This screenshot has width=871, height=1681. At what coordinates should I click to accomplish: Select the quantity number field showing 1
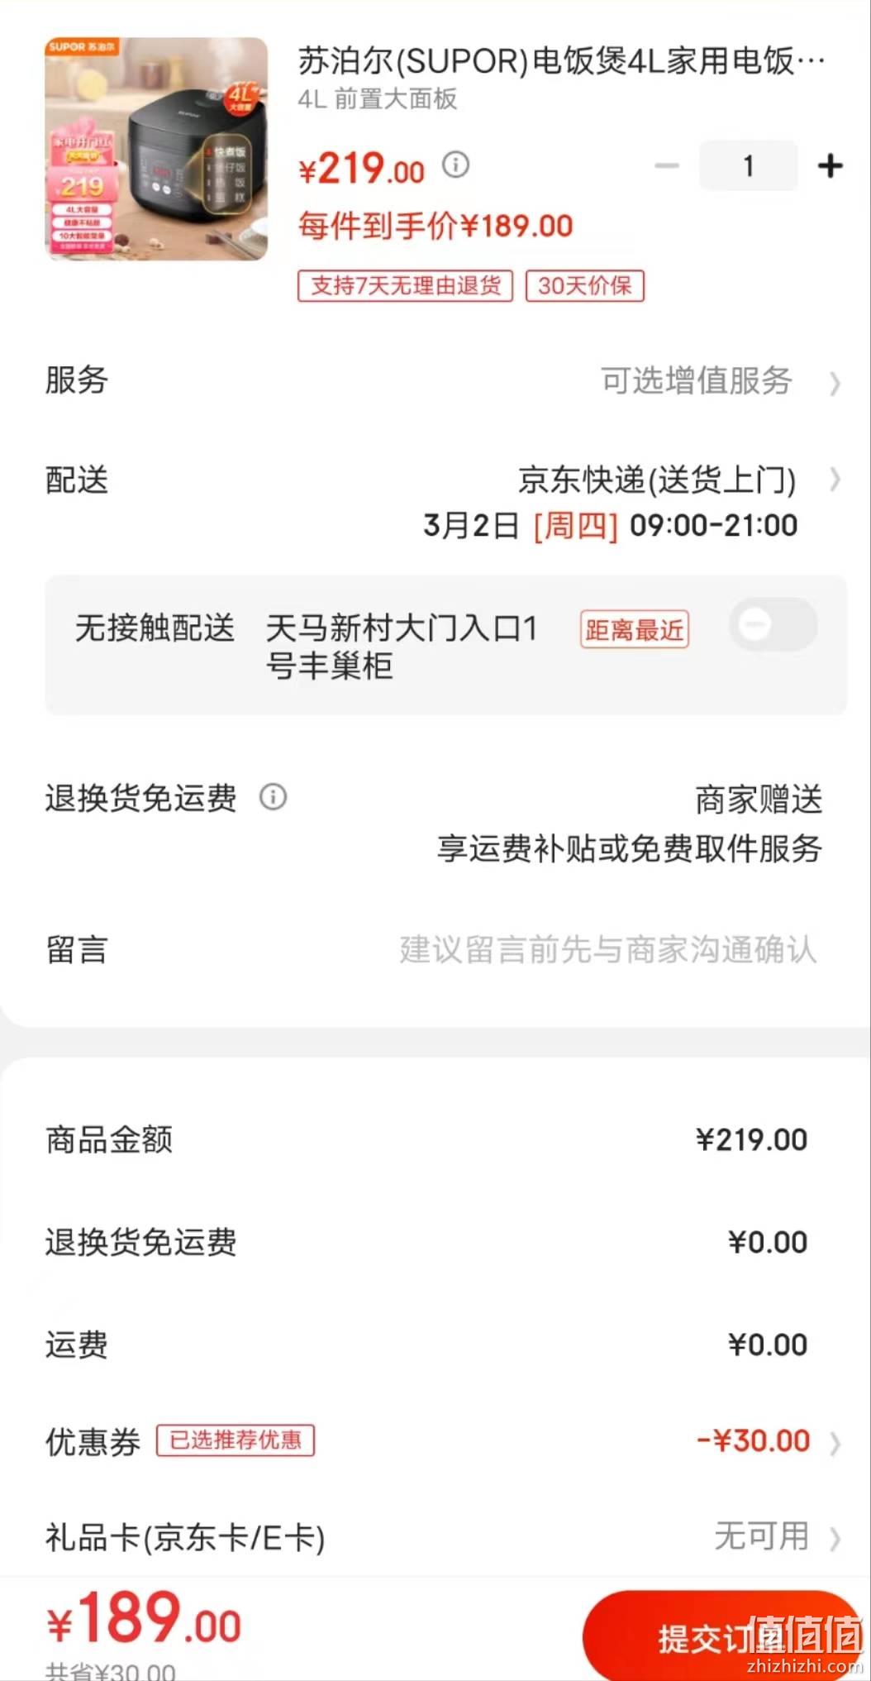coord(748,166)
